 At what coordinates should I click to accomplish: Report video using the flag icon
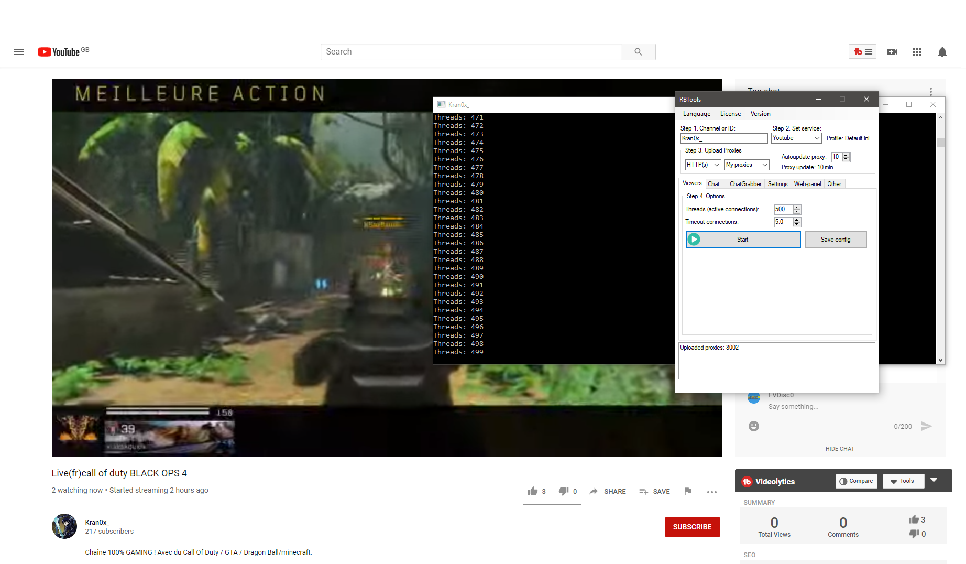tap(688, 491)
